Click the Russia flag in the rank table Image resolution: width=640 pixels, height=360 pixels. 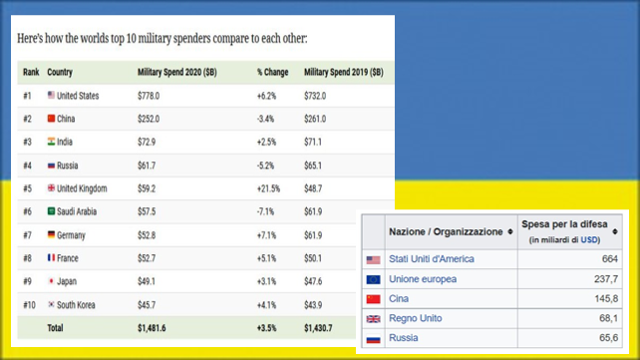51,166
